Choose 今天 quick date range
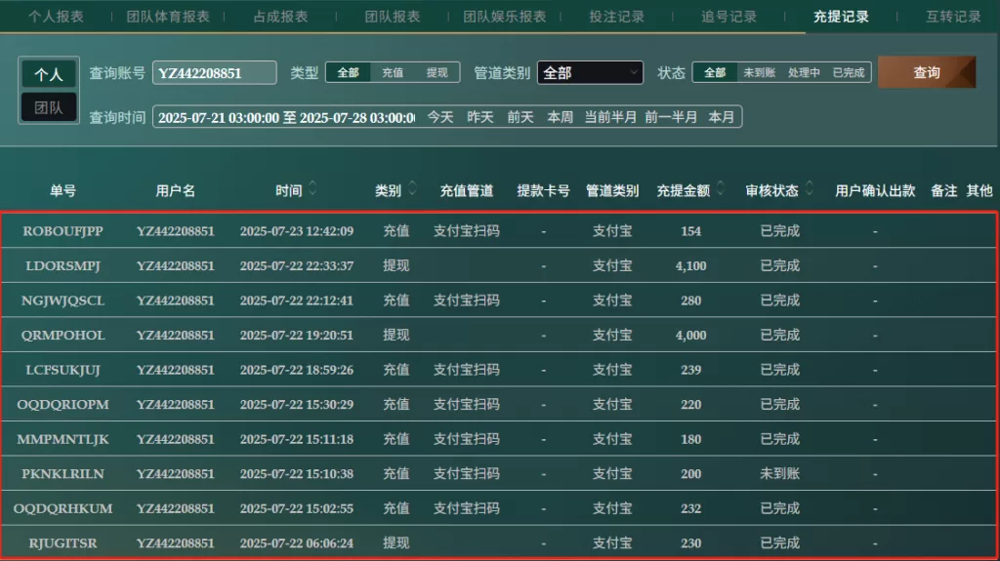This screenshot has width=1000, height=561. tap(440, 117)
